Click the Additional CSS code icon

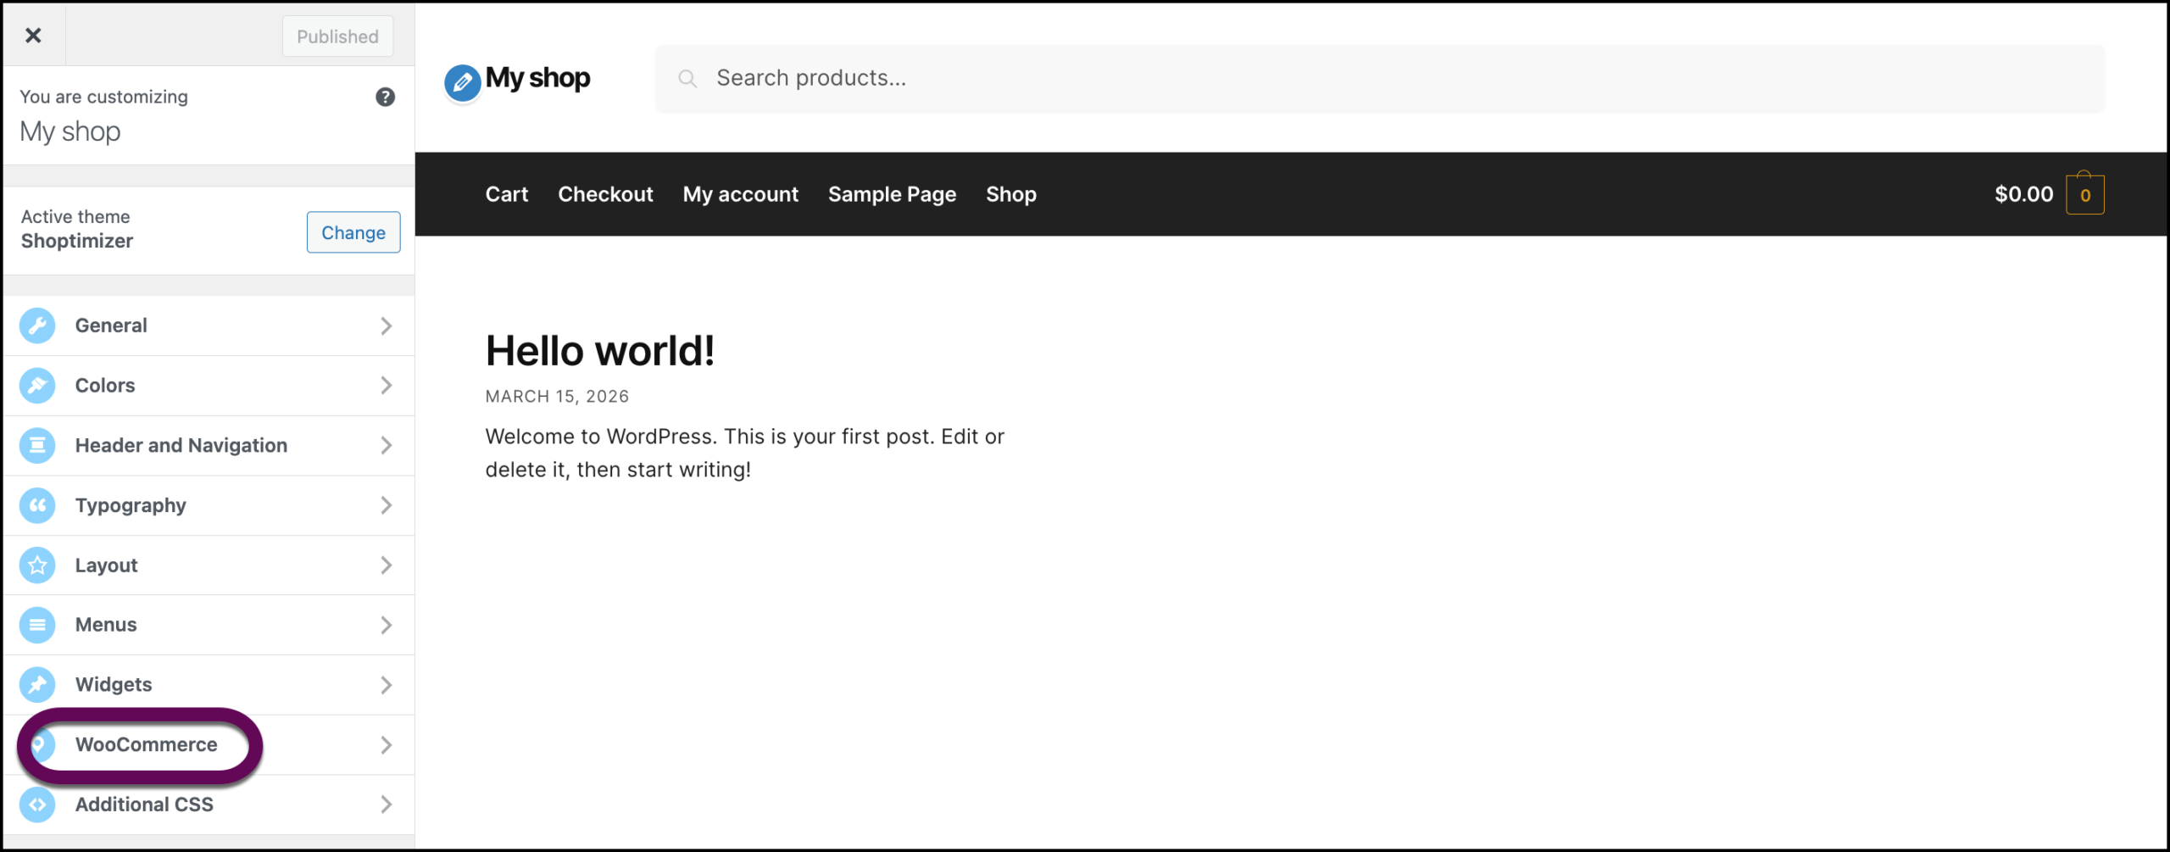37,805
